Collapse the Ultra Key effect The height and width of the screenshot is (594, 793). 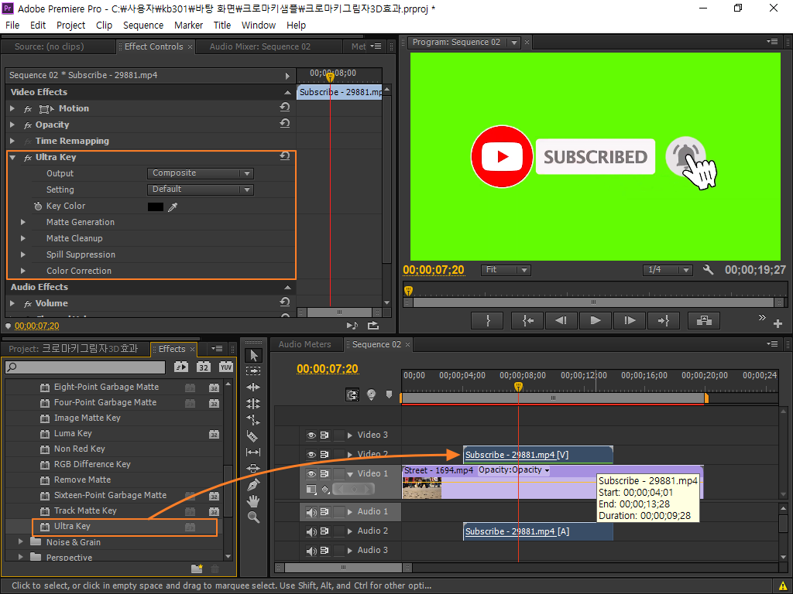[x=12, y=158]
